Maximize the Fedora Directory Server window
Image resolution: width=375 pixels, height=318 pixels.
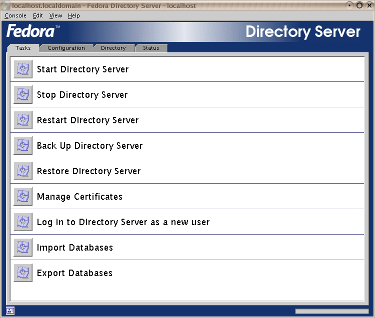[359, 5]
